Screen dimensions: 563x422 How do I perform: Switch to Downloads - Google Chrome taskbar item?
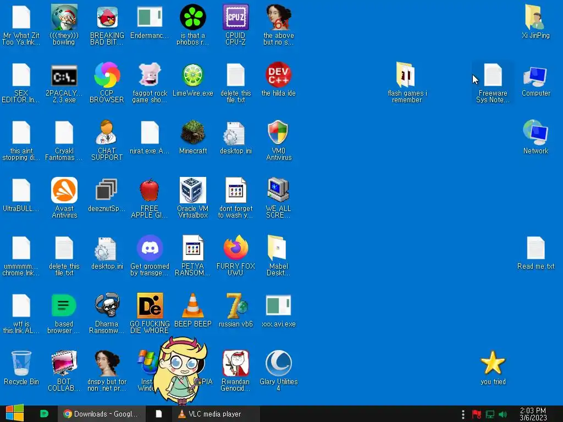[101, 414]
